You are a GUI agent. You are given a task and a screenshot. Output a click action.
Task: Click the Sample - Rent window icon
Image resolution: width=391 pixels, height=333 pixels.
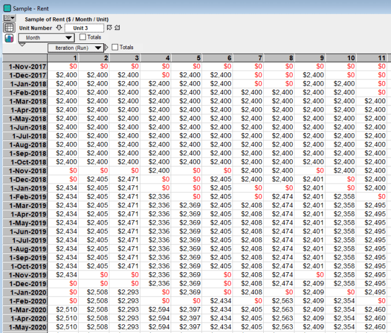point(8,8)
